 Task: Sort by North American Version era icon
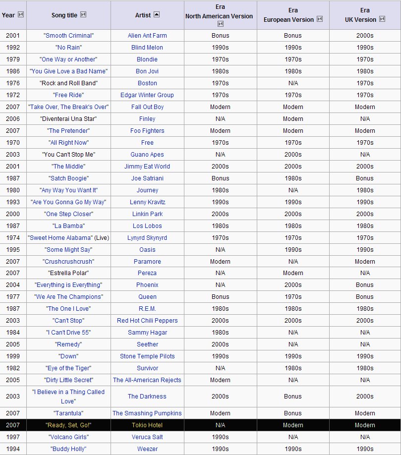click(x=221, y=24)
